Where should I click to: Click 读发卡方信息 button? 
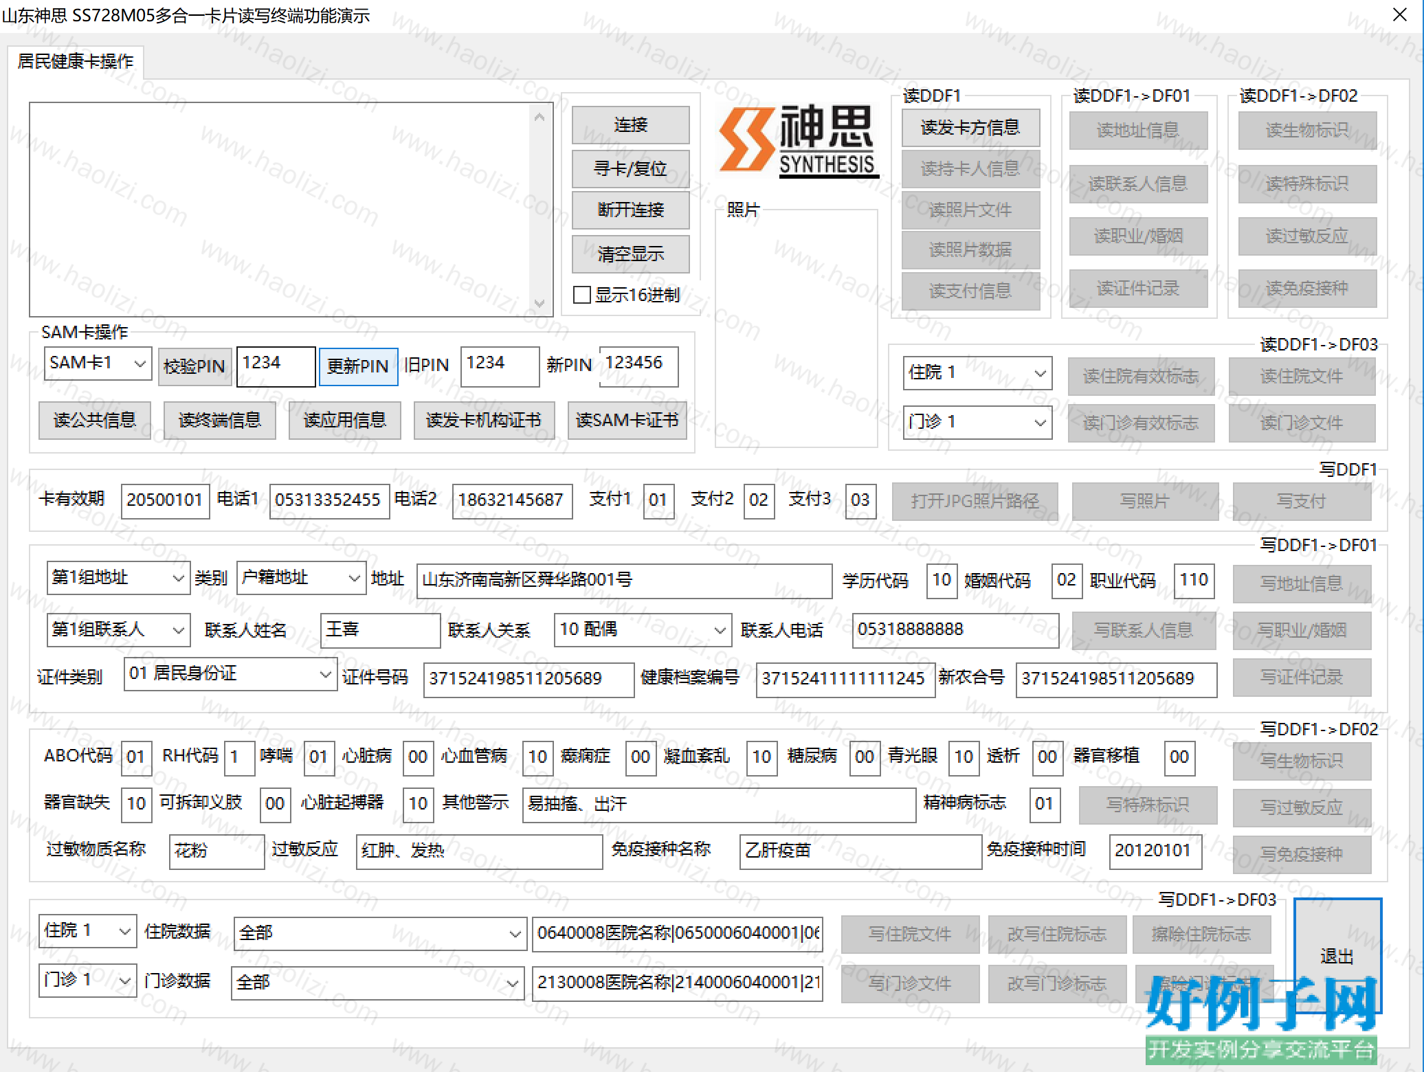970,128
